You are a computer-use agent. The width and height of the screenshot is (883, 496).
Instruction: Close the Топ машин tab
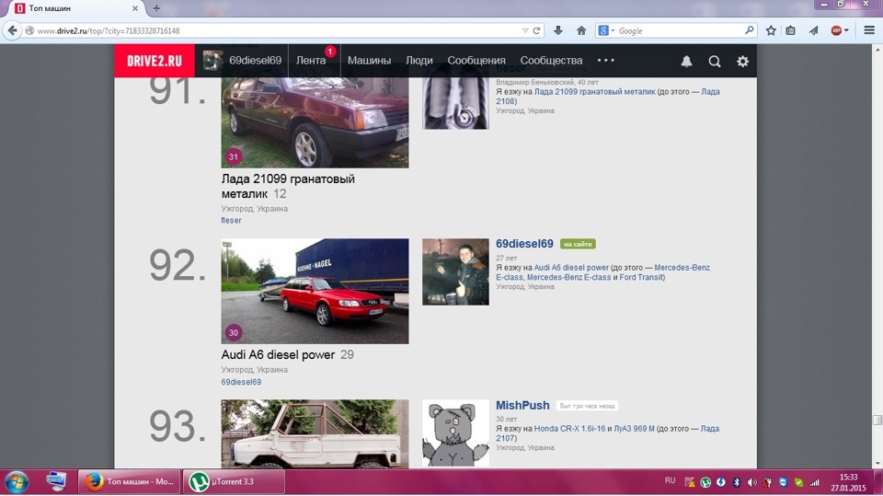(x=135, y=8)
